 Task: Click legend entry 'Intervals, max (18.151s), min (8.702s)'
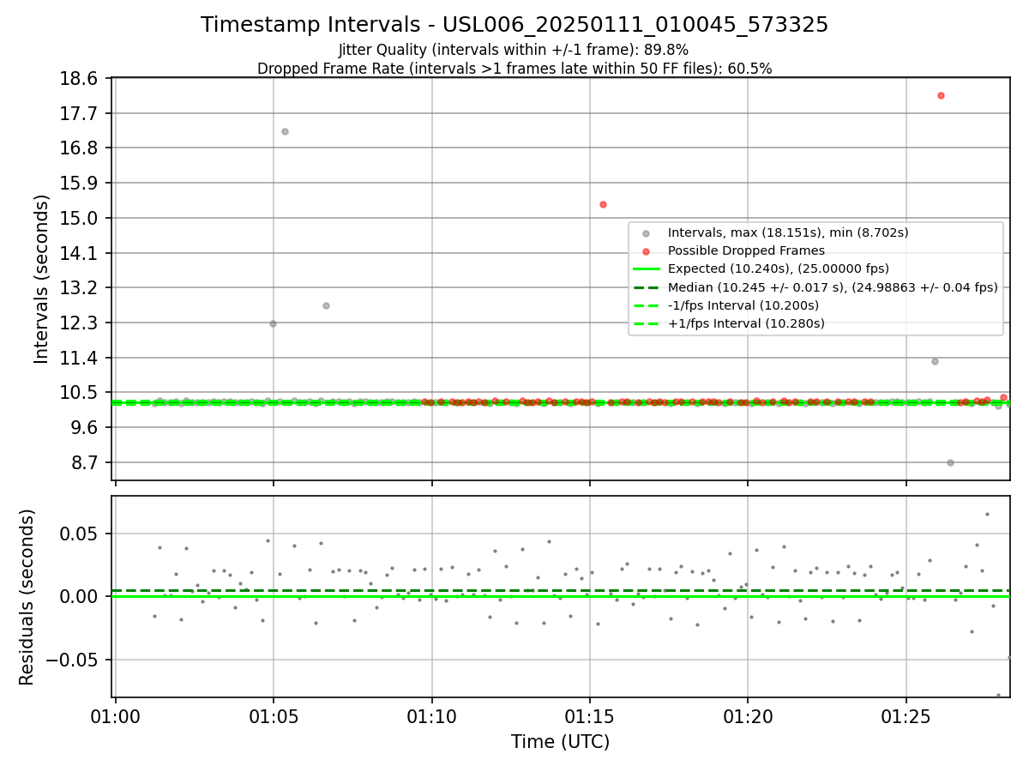coord(788,232)
